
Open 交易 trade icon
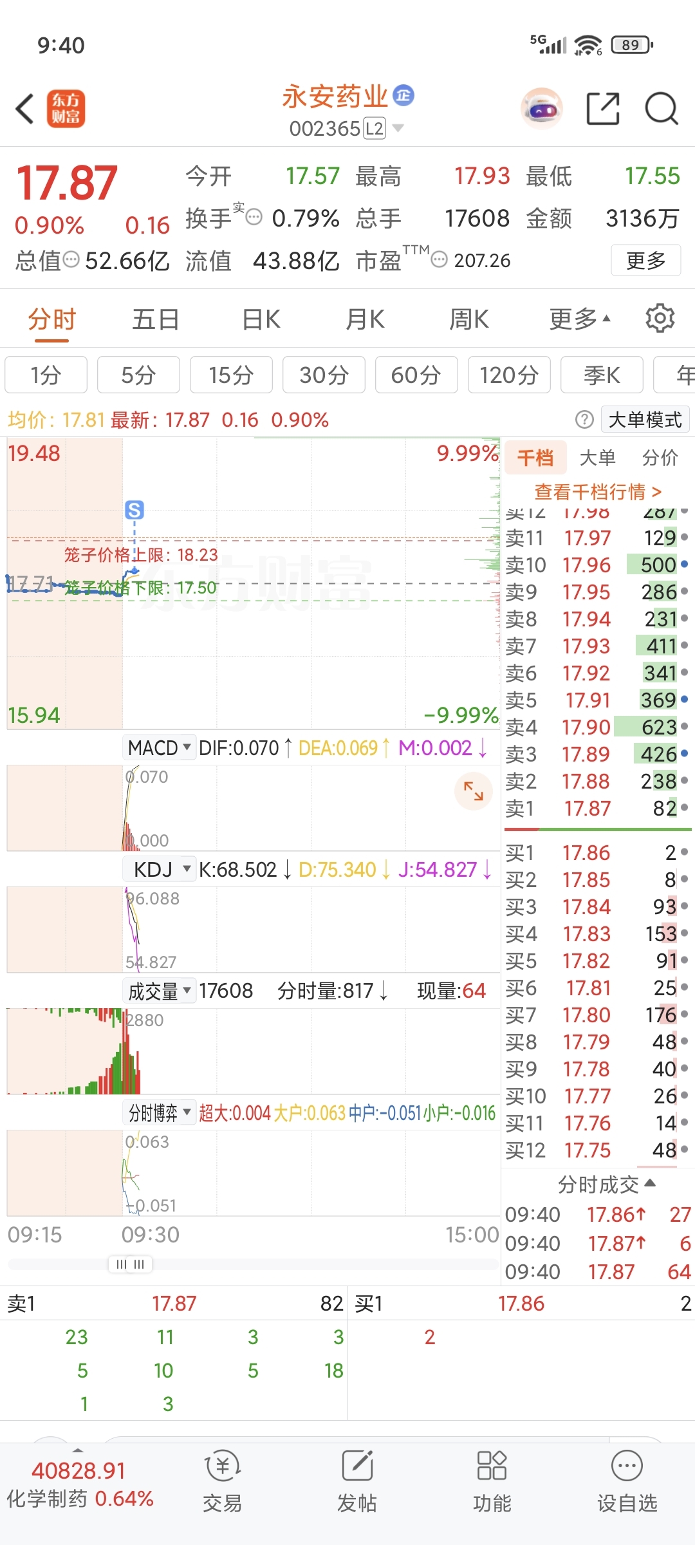tap(222, 1481)
